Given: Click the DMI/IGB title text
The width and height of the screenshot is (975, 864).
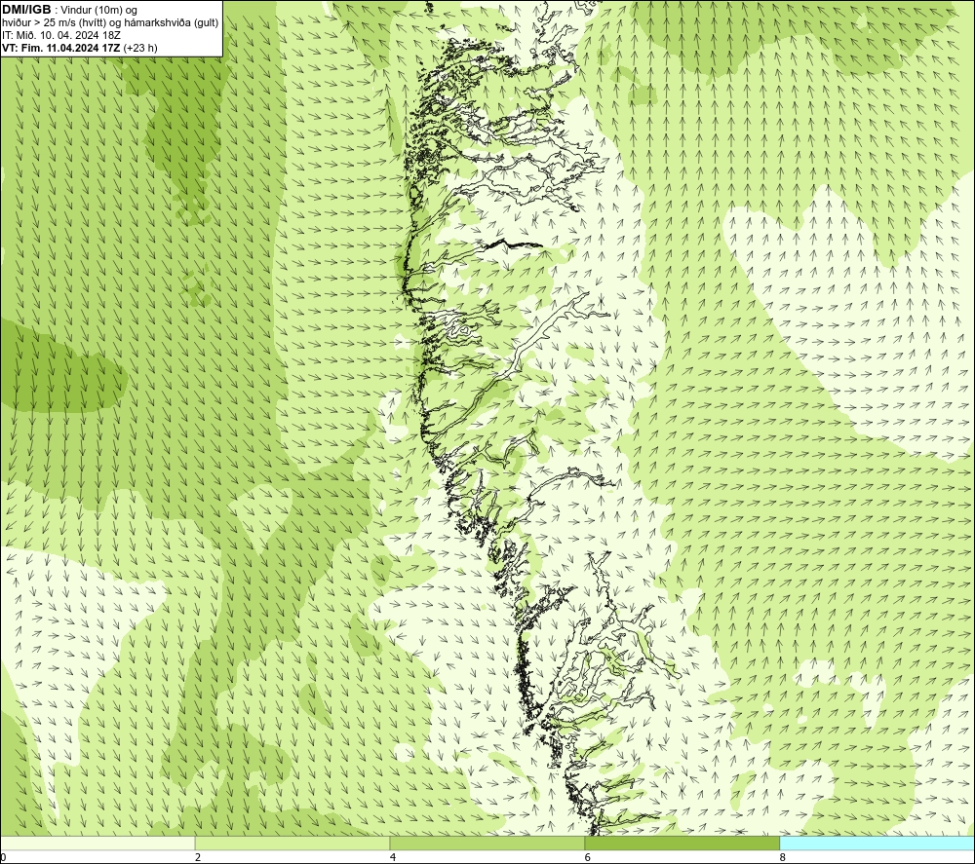Looking at the screenshot, I should click(26, 10).
